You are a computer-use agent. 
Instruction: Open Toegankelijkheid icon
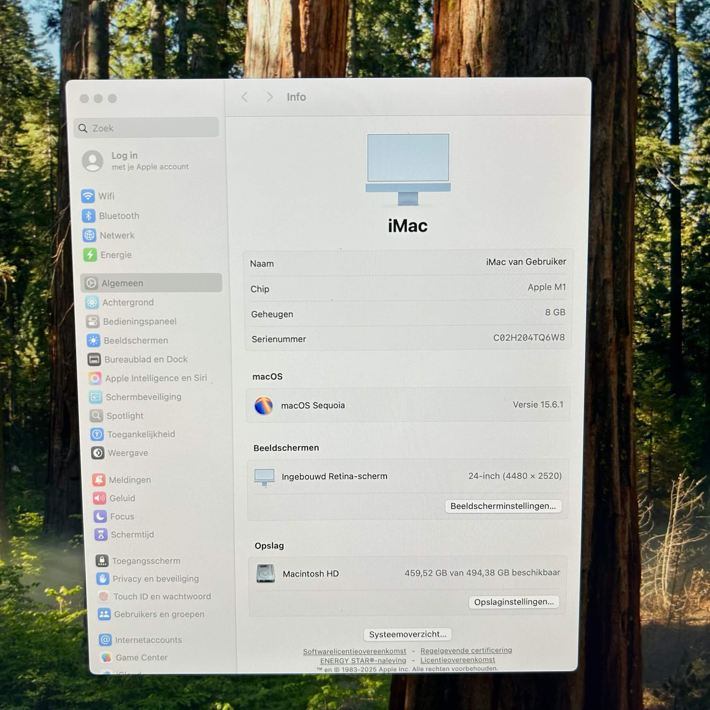pyautogui.click(x=97, y=434)
